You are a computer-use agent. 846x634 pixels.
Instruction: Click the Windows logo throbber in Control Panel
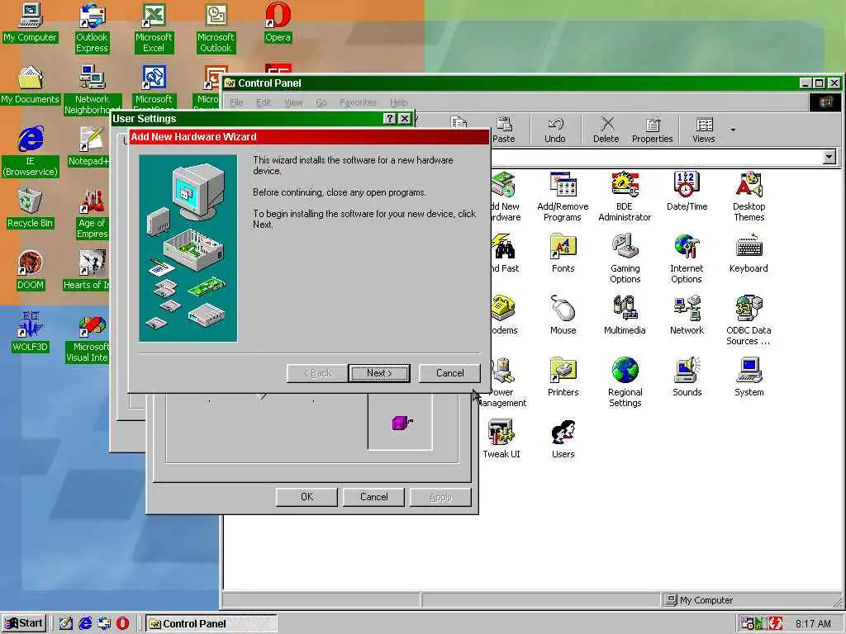click(x=825, y=102)
